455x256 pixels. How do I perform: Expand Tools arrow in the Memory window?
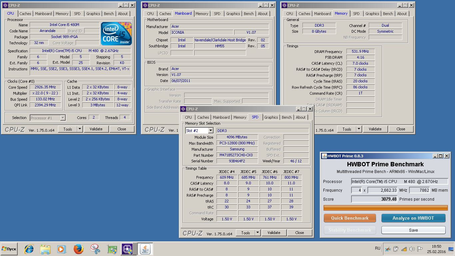pos(359,129)
